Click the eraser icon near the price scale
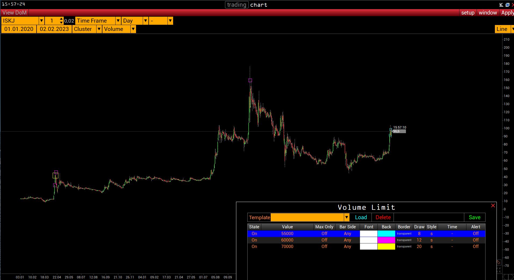 (x=498, y=263)
